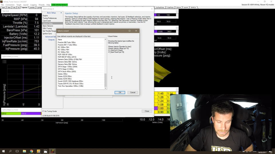
Task: Select Porsche 996 Turbo 390cc
Action: [x=67, y=42]
